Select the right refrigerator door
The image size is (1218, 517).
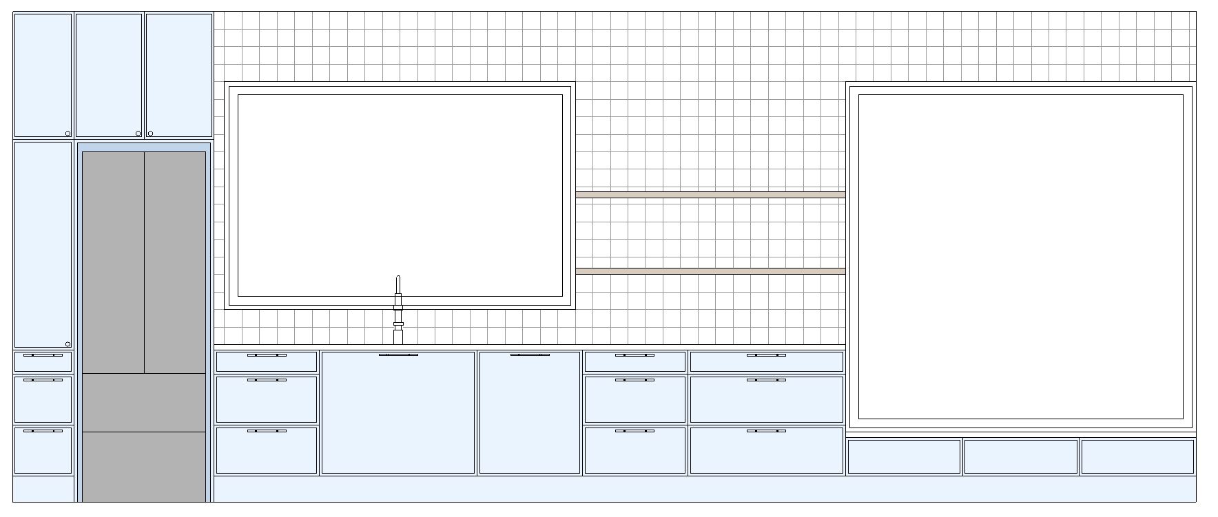(x=175, y=262)
